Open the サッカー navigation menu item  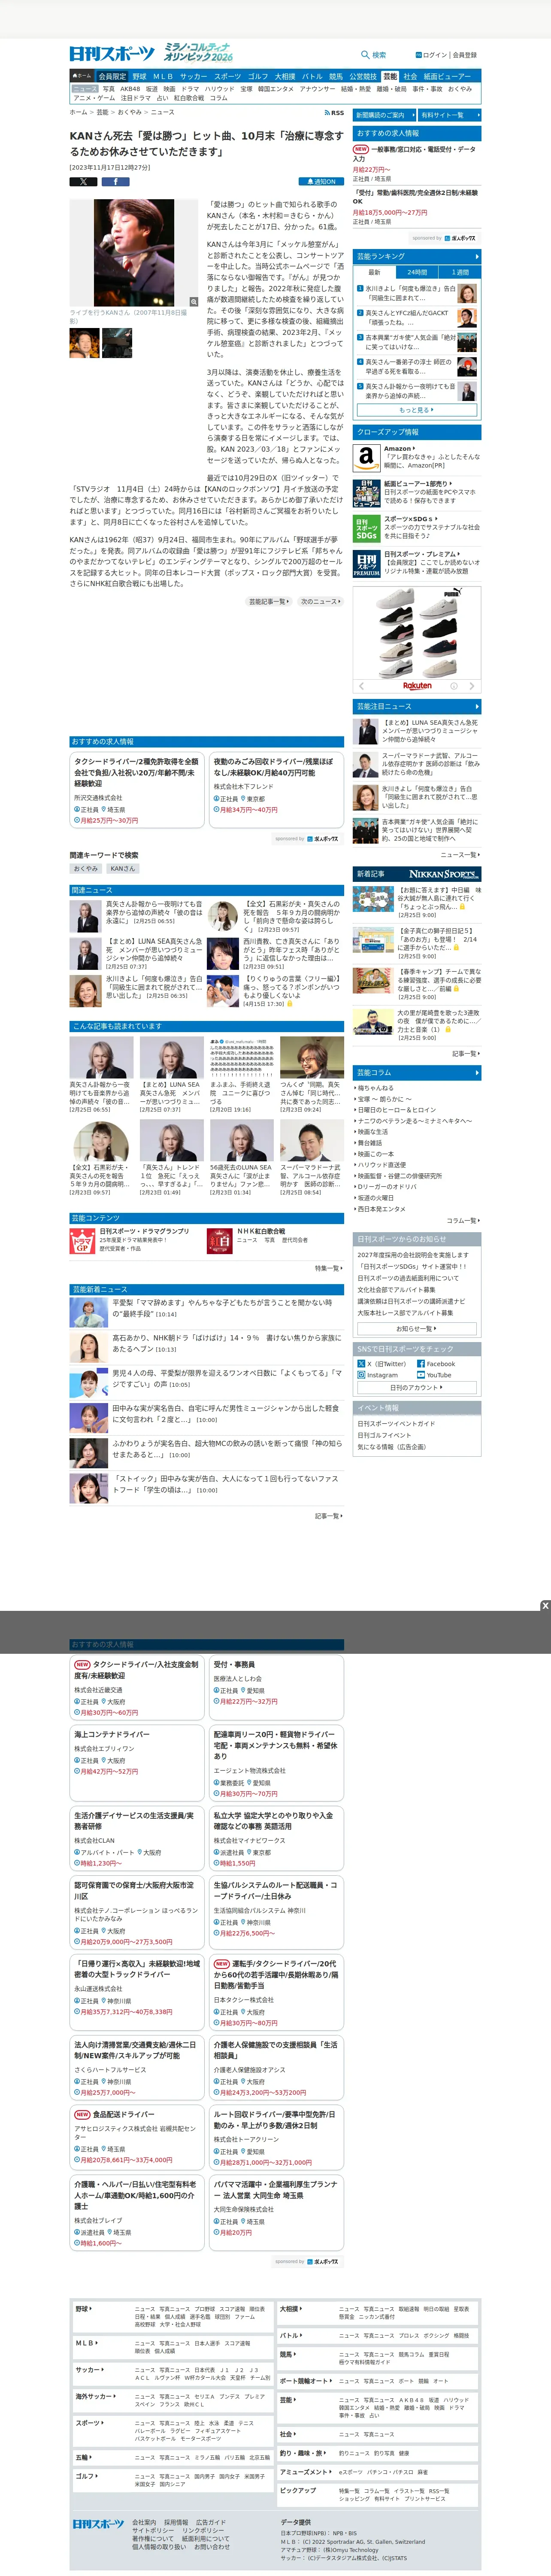[194, 76]
